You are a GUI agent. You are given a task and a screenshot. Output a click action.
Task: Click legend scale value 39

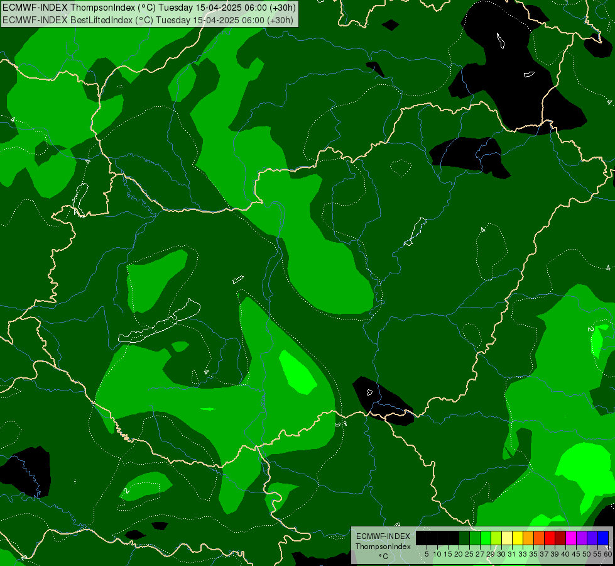pos(555,554)
